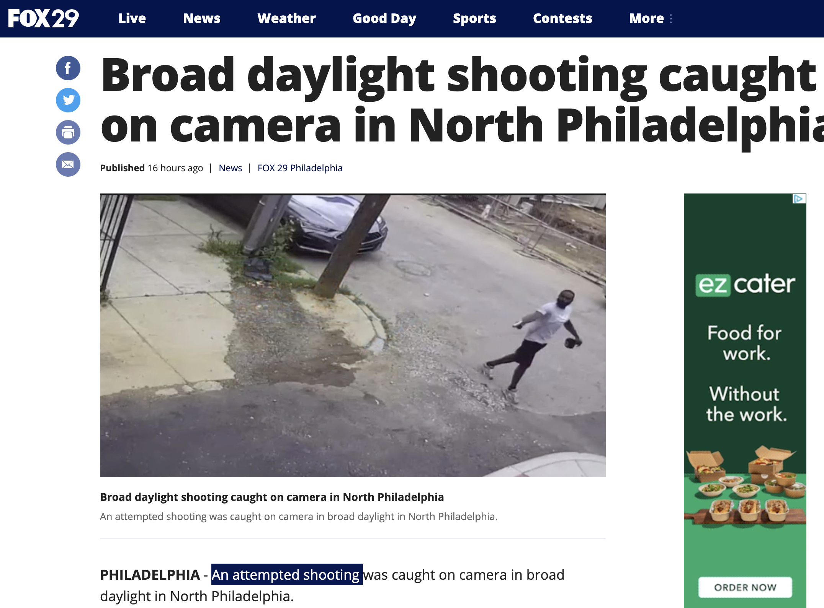Email this article via envelope icon
The image size is (824, 608).
point(68,164)
